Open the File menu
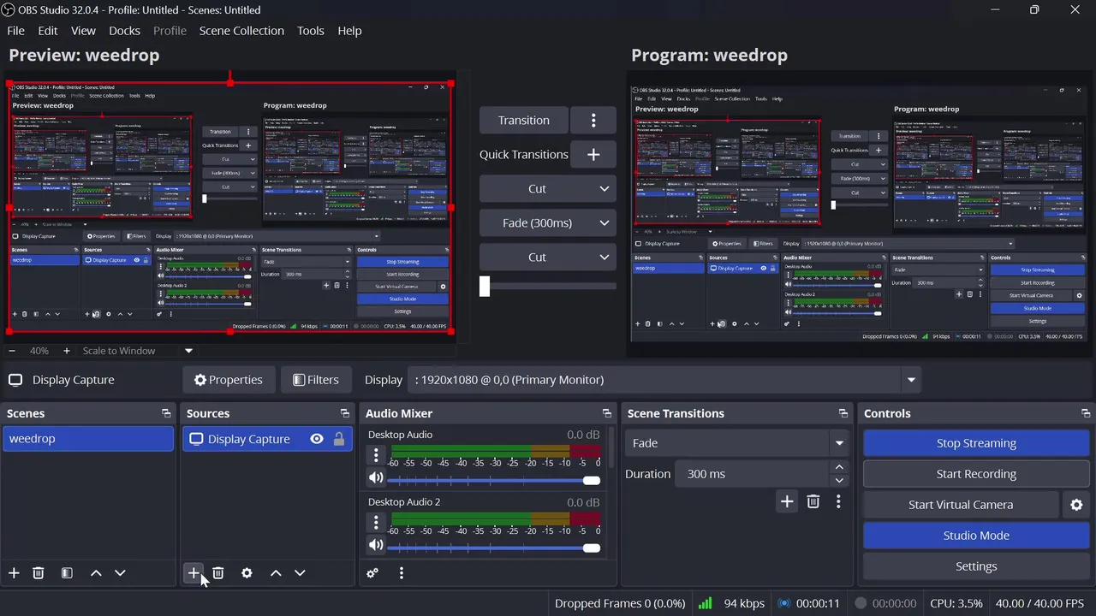This screenshot has width=1096, height=616. click(15, 31)
